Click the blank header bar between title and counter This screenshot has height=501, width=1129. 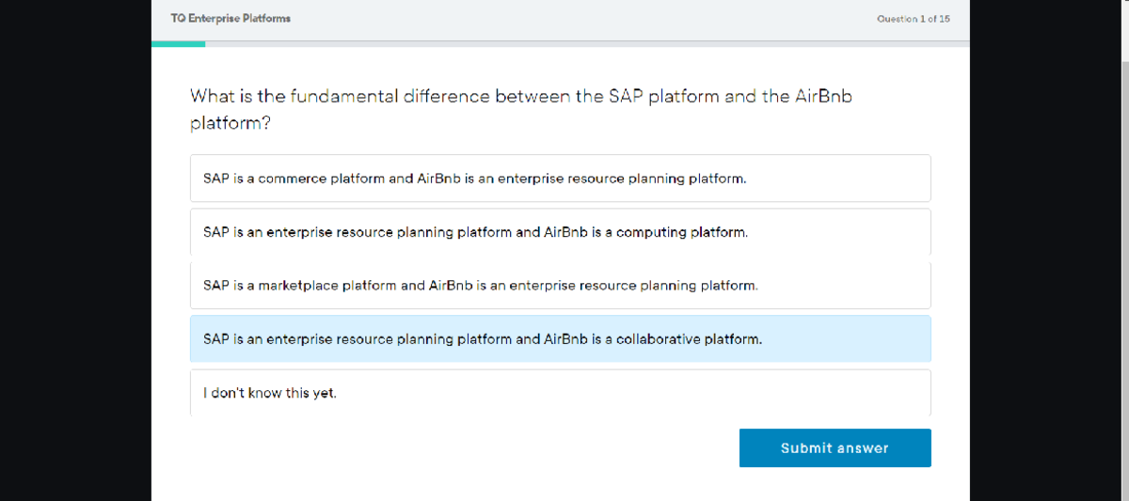click(x=583, y=19)
